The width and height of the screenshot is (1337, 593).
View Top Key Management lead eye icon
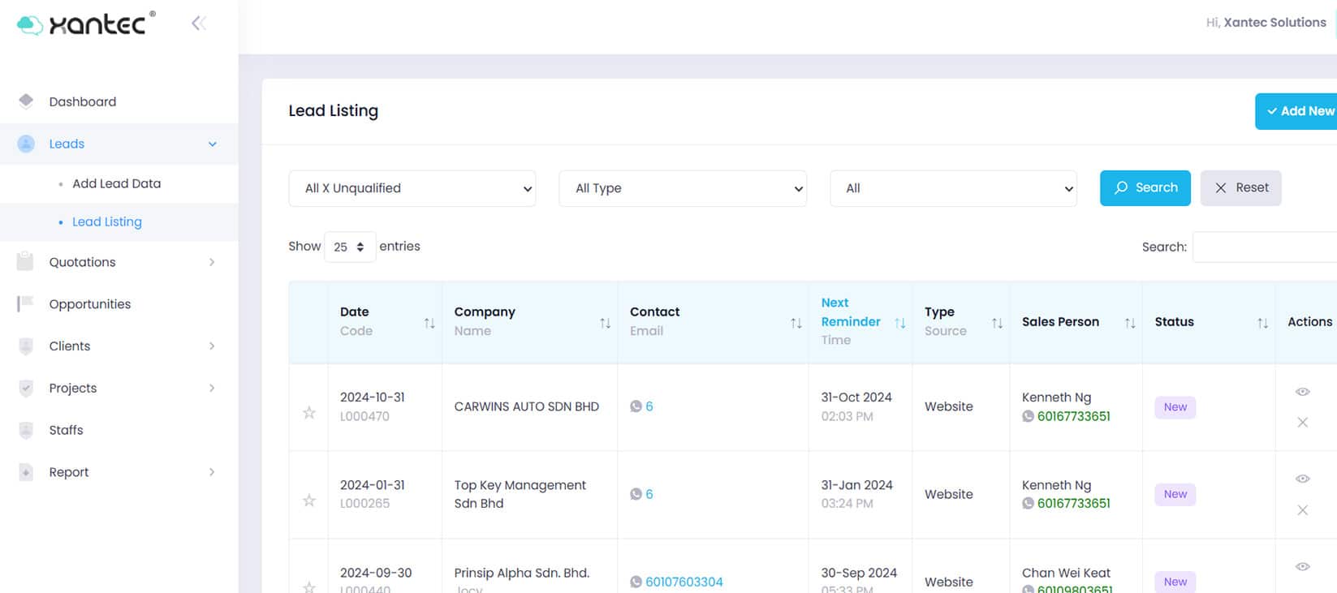(1302, 479)
